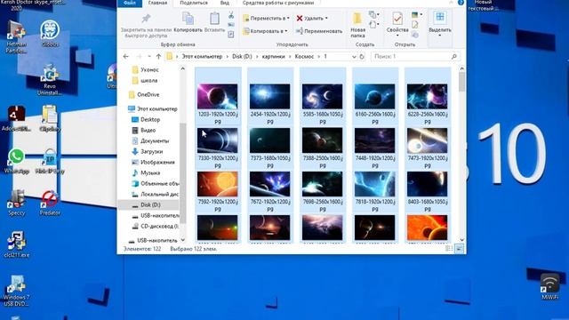This screenshot has height=320, width=569.
Task: Click the Свойства checkmark icon
Action: 397,18
